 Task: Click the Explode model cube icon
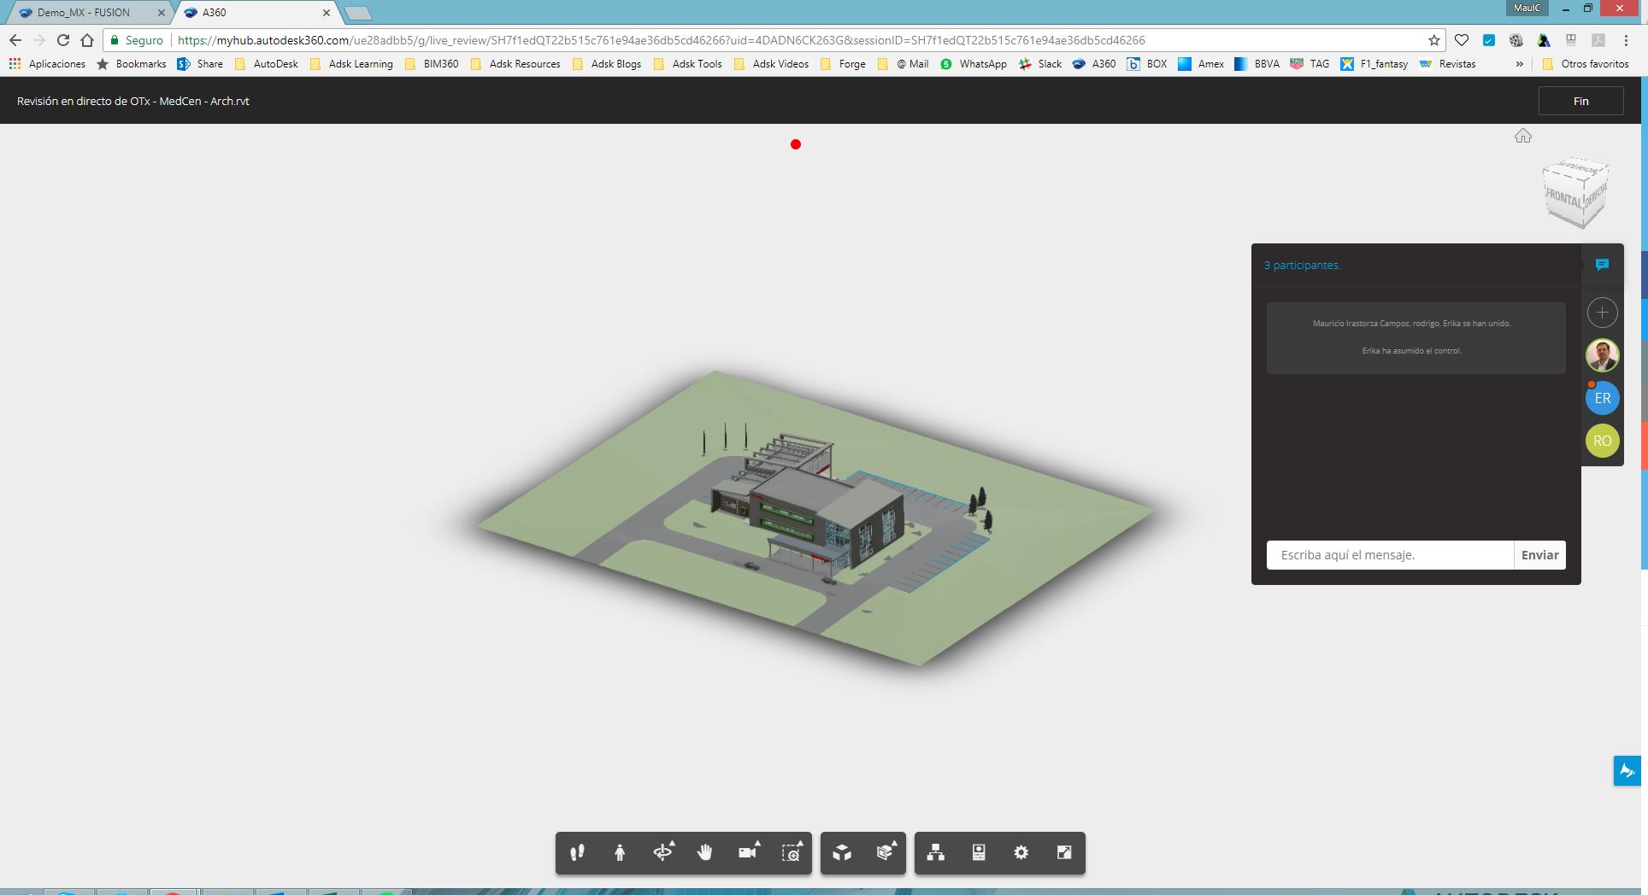842,852
